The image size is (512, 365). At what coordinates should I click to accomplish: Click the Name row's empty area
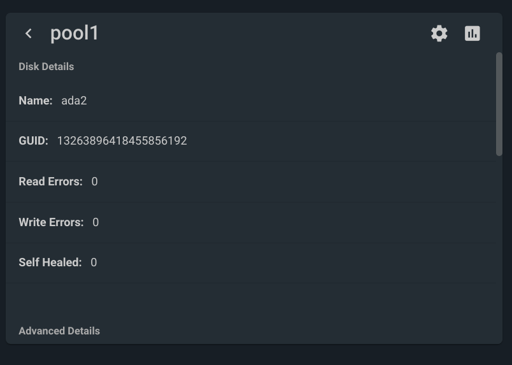[290, 101]
